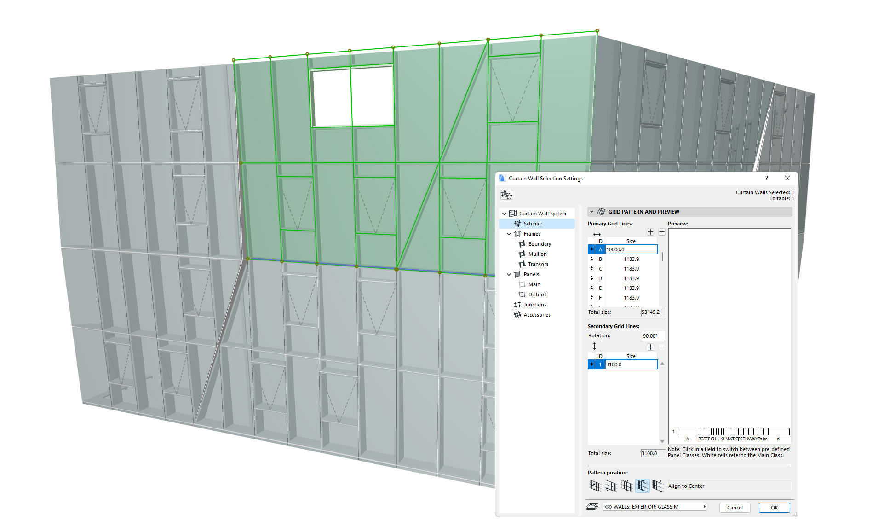The width and height of the screenshot is (890, 526).
Task: Click the primary Total size field 53149.2
Action: (x=652, y=312)
